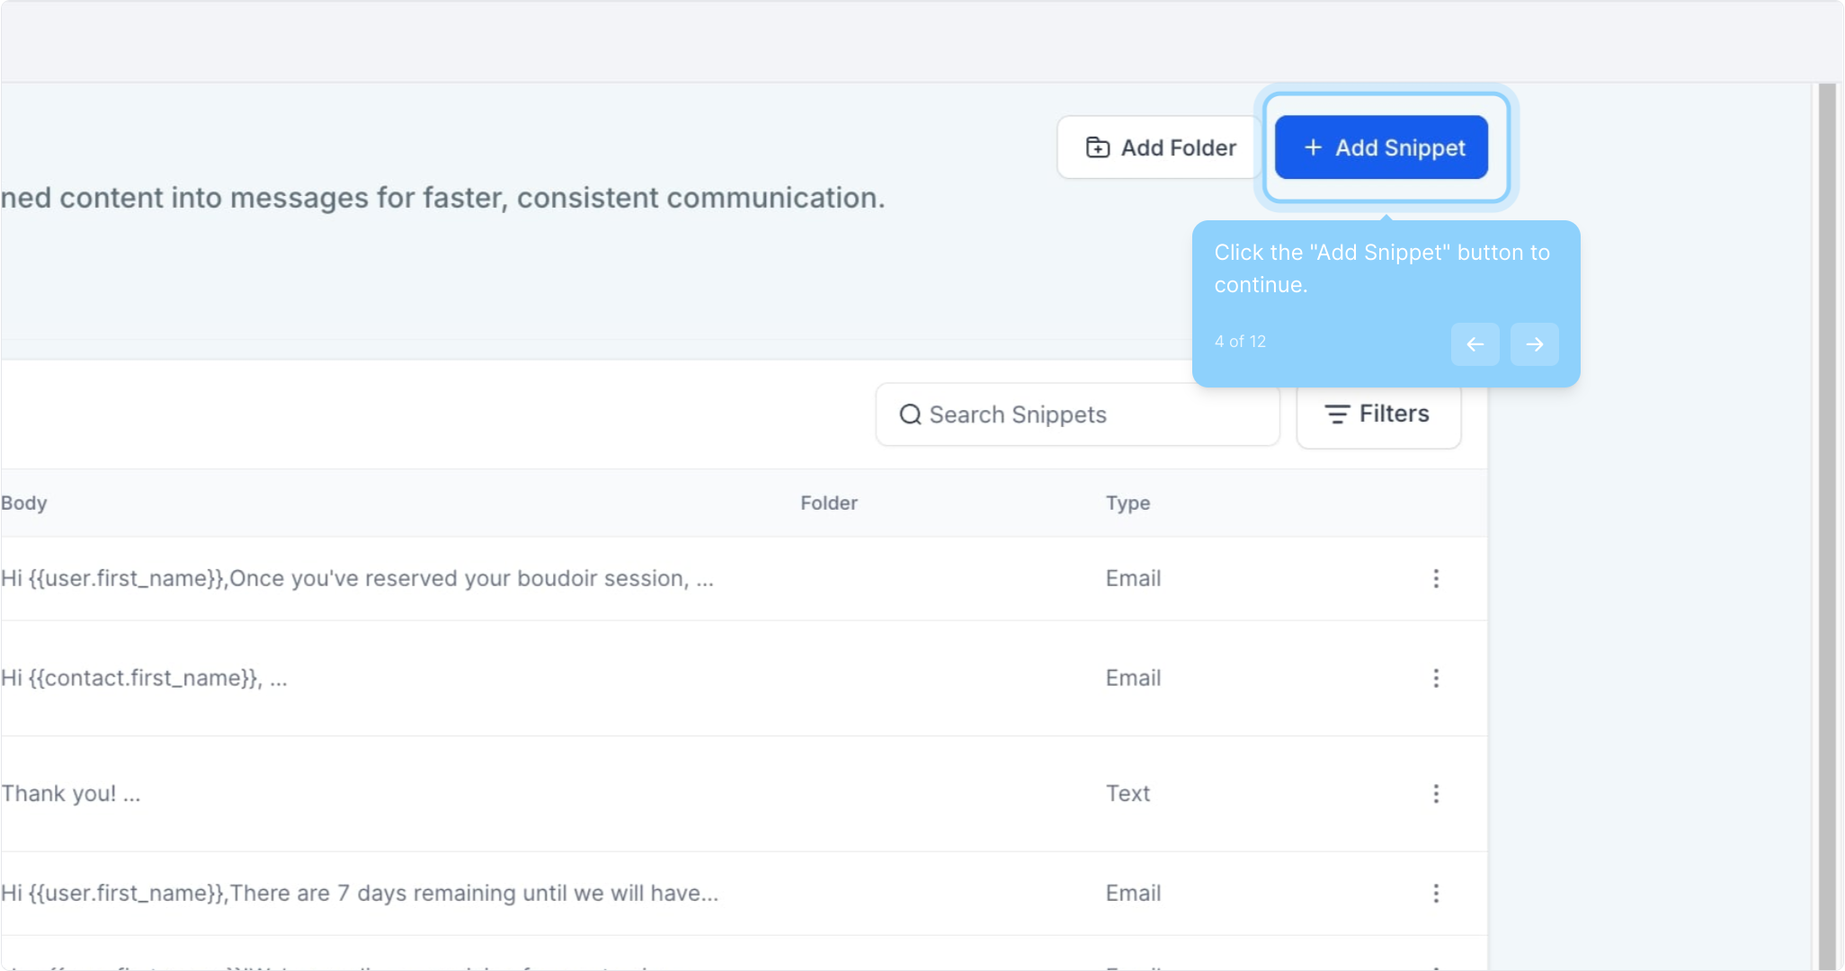Open the boudoir session email snippet row
The height and width of the screenshot is (971, 1845).
click(357, 578)
